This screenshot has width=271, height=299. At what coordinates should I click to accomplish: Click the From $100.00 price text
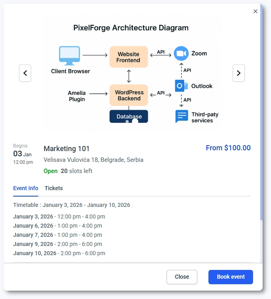(228, 148)
